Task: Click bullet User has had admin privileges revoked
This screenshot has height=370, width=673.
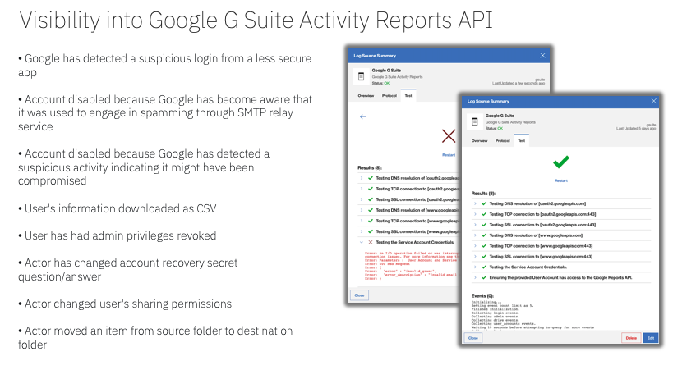Action: 118,235
